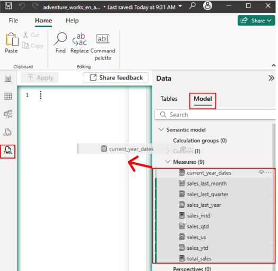
Task: Switch to DAX query view icon
Action: (7, 132)
